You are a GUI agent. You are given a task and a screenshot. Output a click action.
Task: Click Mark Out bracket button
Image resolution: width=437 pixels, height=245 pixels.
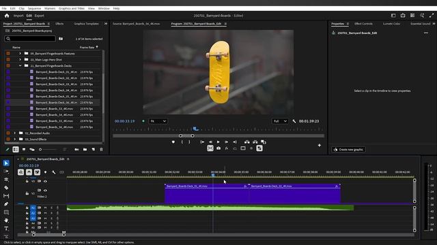[x=189, y=142]
